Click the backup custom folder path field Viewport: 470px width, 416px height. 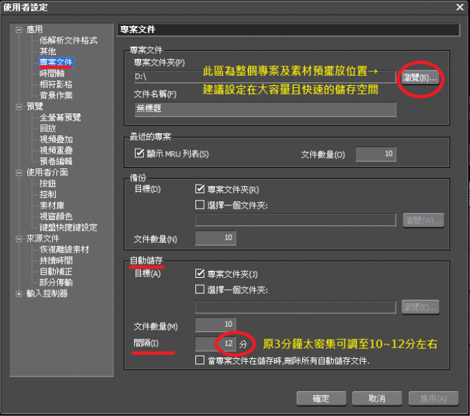(x=295, y=220)
